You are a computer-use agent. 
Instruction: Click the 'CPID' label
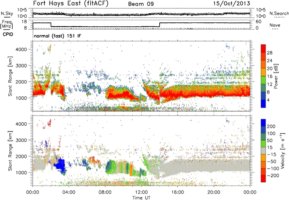(x=8, y=34)
